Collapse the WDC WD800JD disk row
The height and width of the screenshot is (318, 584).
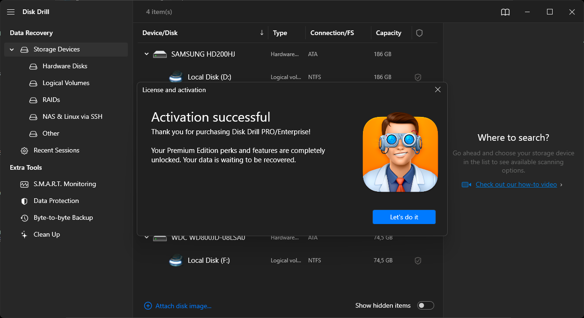pos(147,238)
